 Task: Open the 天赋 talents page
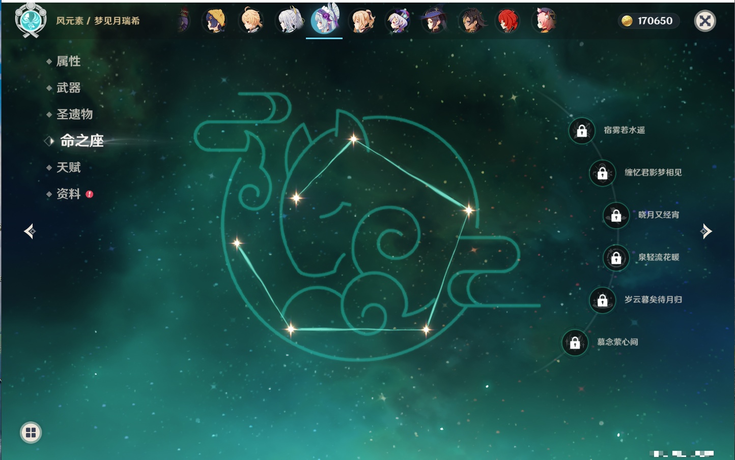[x=68, y=167]
